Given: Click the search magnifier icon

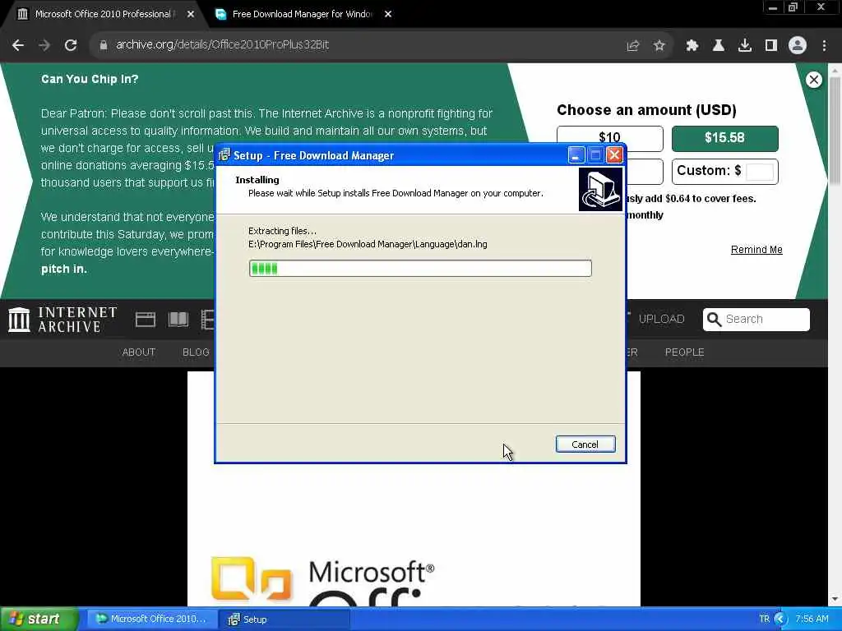Looking at the screenshot, I should [x=714, y=320].
